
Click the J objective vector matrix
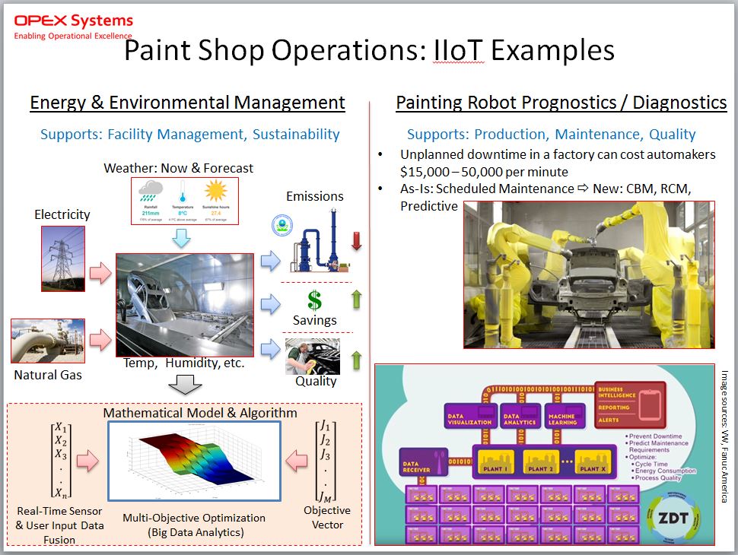325,461
